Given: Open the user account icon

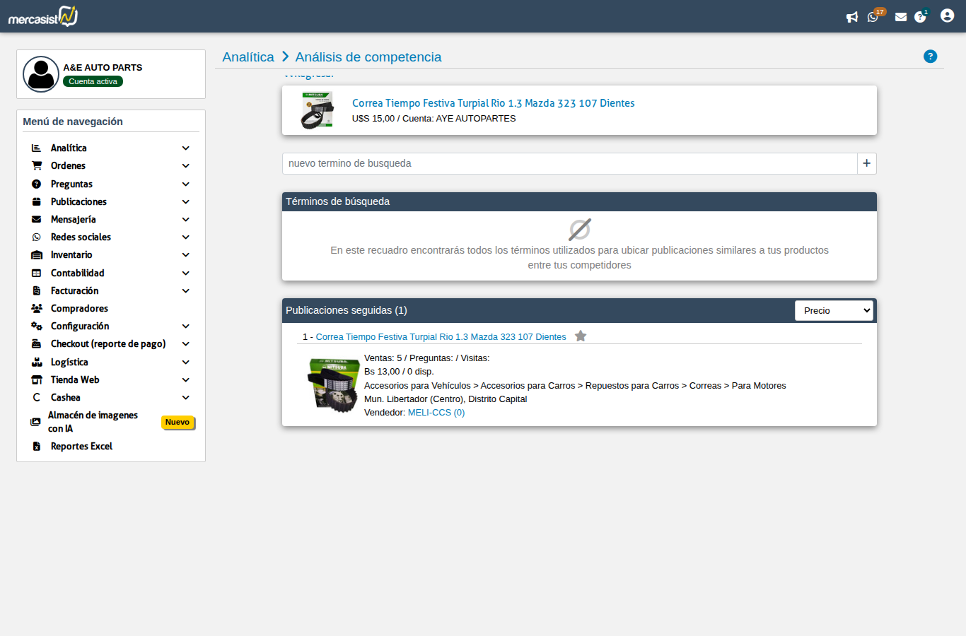Looking at the screenshot, I should [948, 16].
